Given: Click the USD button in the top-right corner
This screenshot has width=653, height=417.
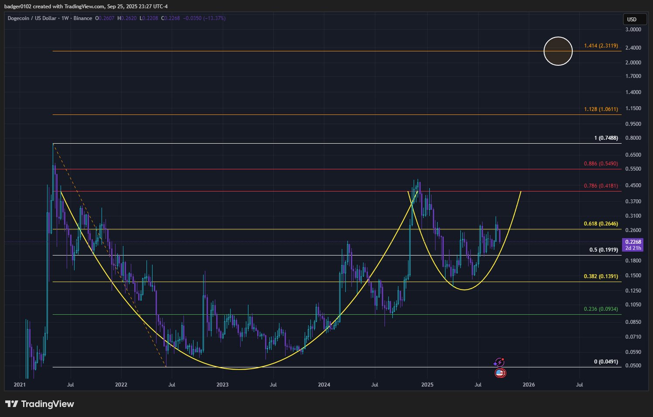Looking at the screenshot, I should click(635, 19).
